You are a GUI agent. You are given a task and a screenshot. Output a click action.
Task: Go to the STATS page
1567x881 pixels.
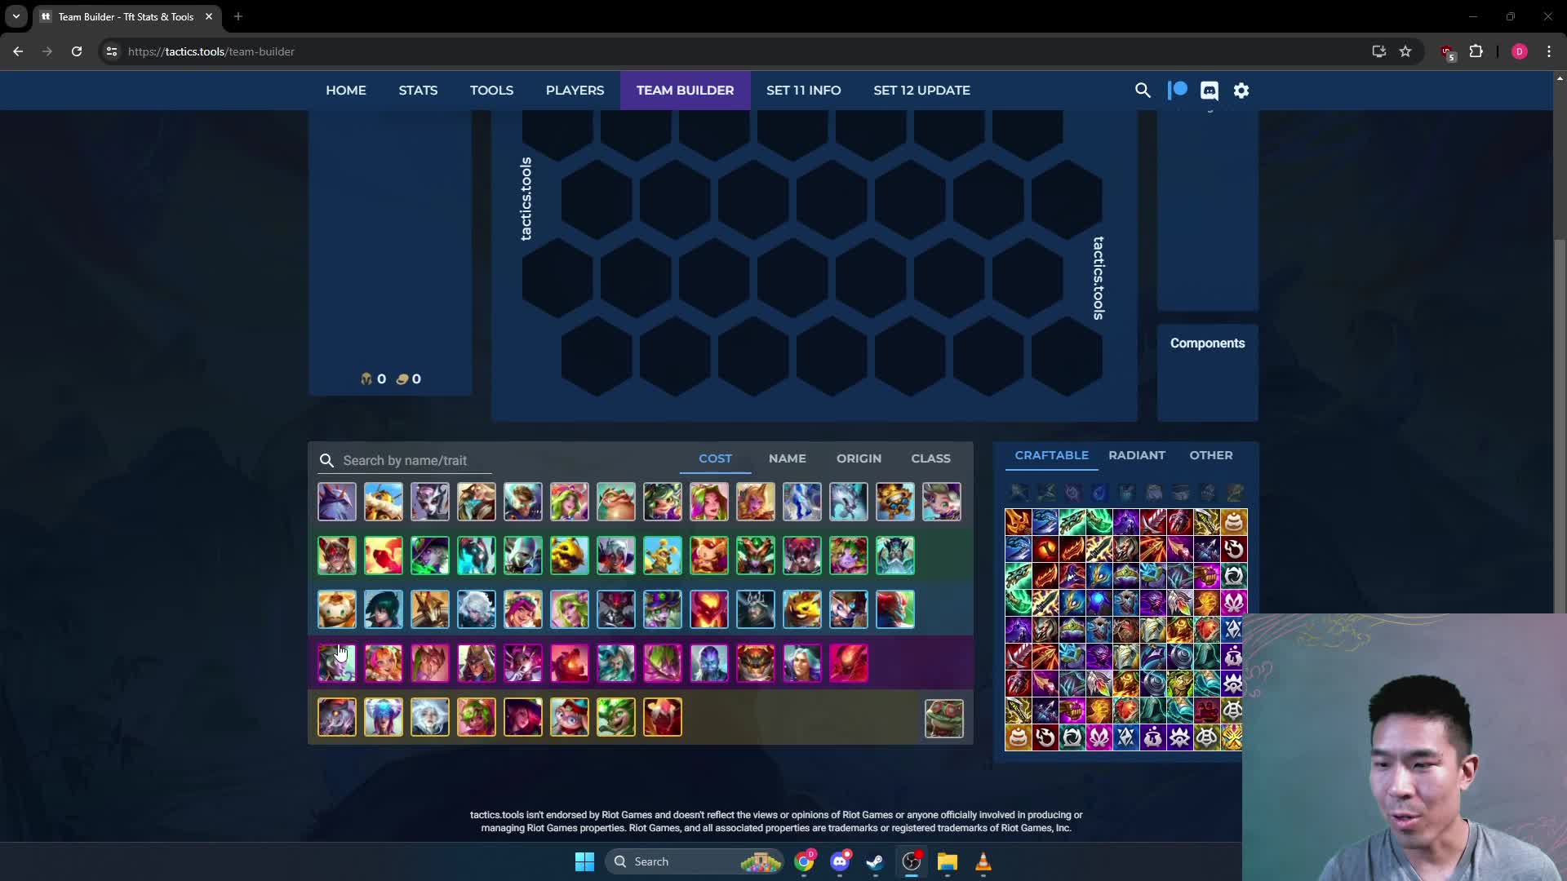[418, 91]
